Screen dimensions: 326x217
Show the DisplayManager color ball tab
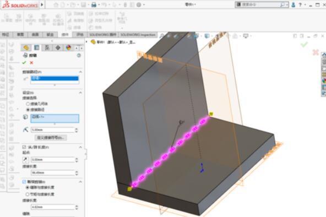pyautogui.click(x=68, y=47)
